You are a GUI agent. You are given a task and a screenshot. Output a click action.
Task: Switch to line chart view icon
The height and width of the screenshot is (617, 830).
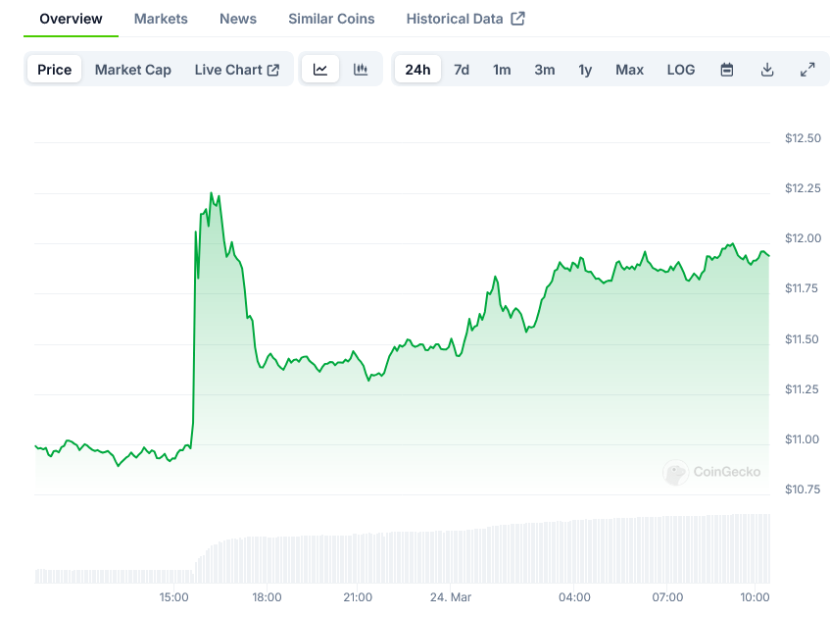click(320, 70)
